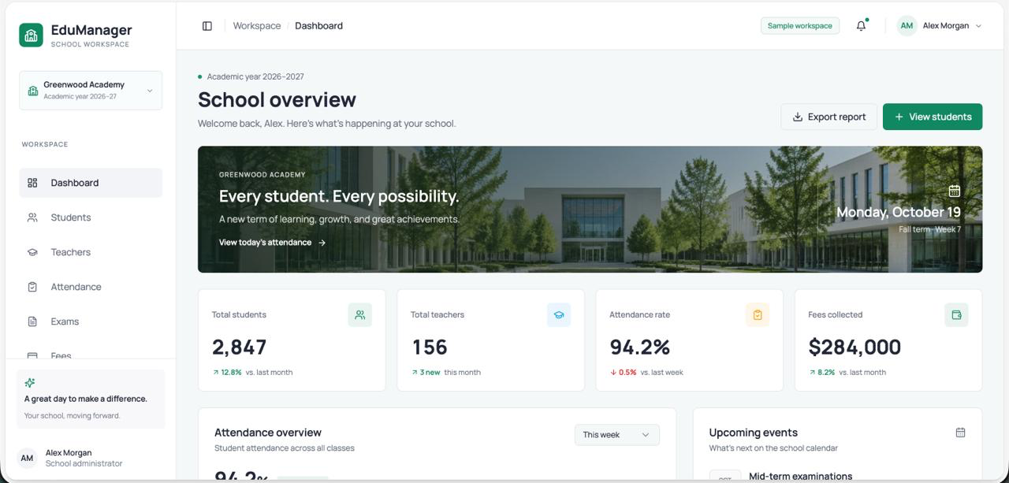Click the Total students people icon
1009x483 pixels.
(360, 315)
